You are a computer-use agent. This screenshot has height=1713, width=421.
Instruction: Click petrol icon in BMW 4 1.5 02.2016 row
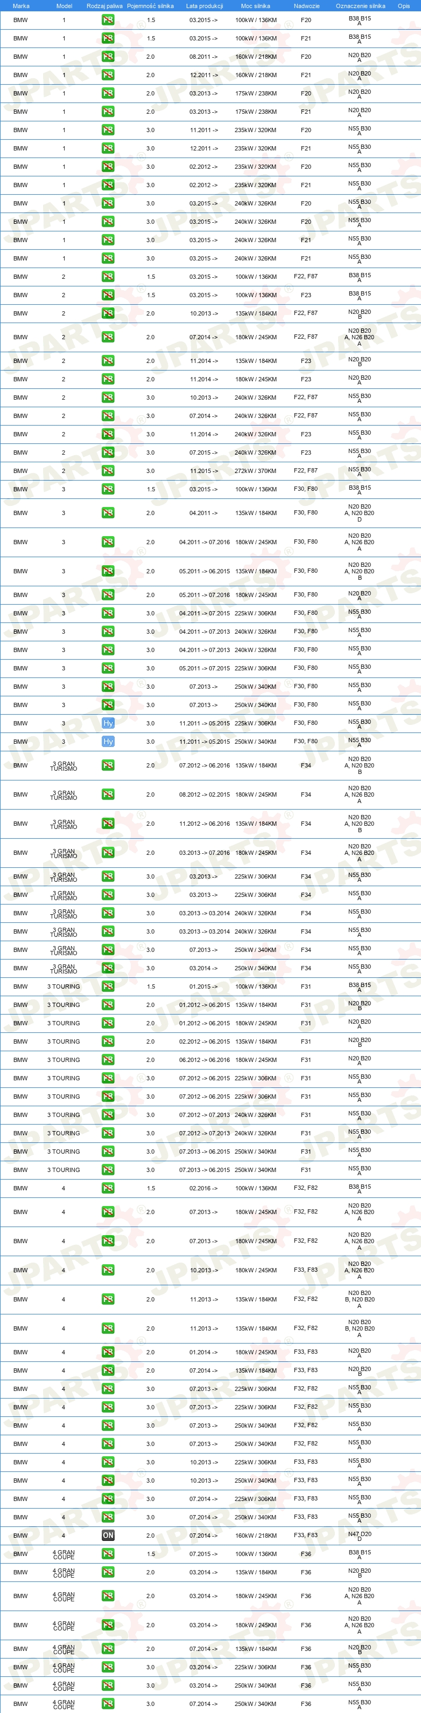pos(108,1188)
